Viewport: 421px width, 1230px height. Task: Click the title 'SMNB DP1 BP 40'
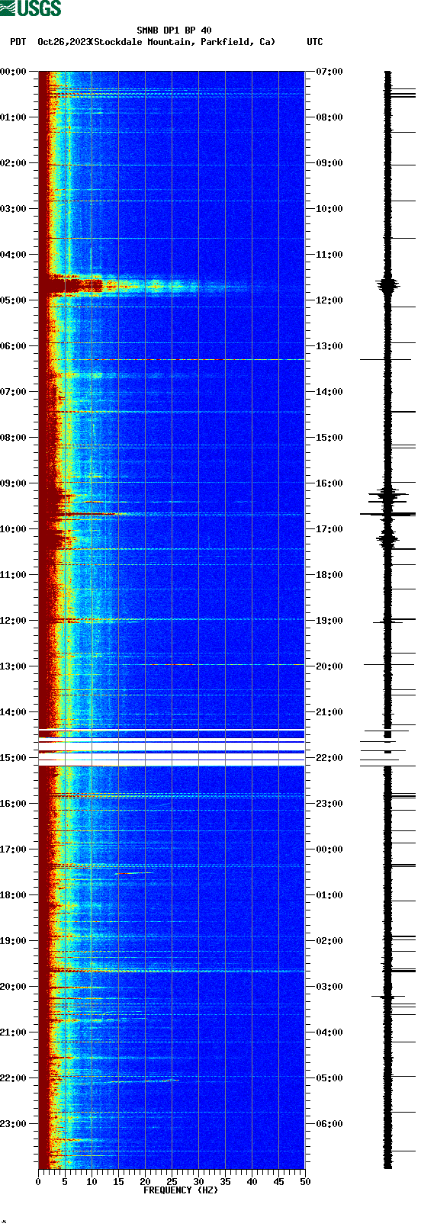(x=174, y=31)
